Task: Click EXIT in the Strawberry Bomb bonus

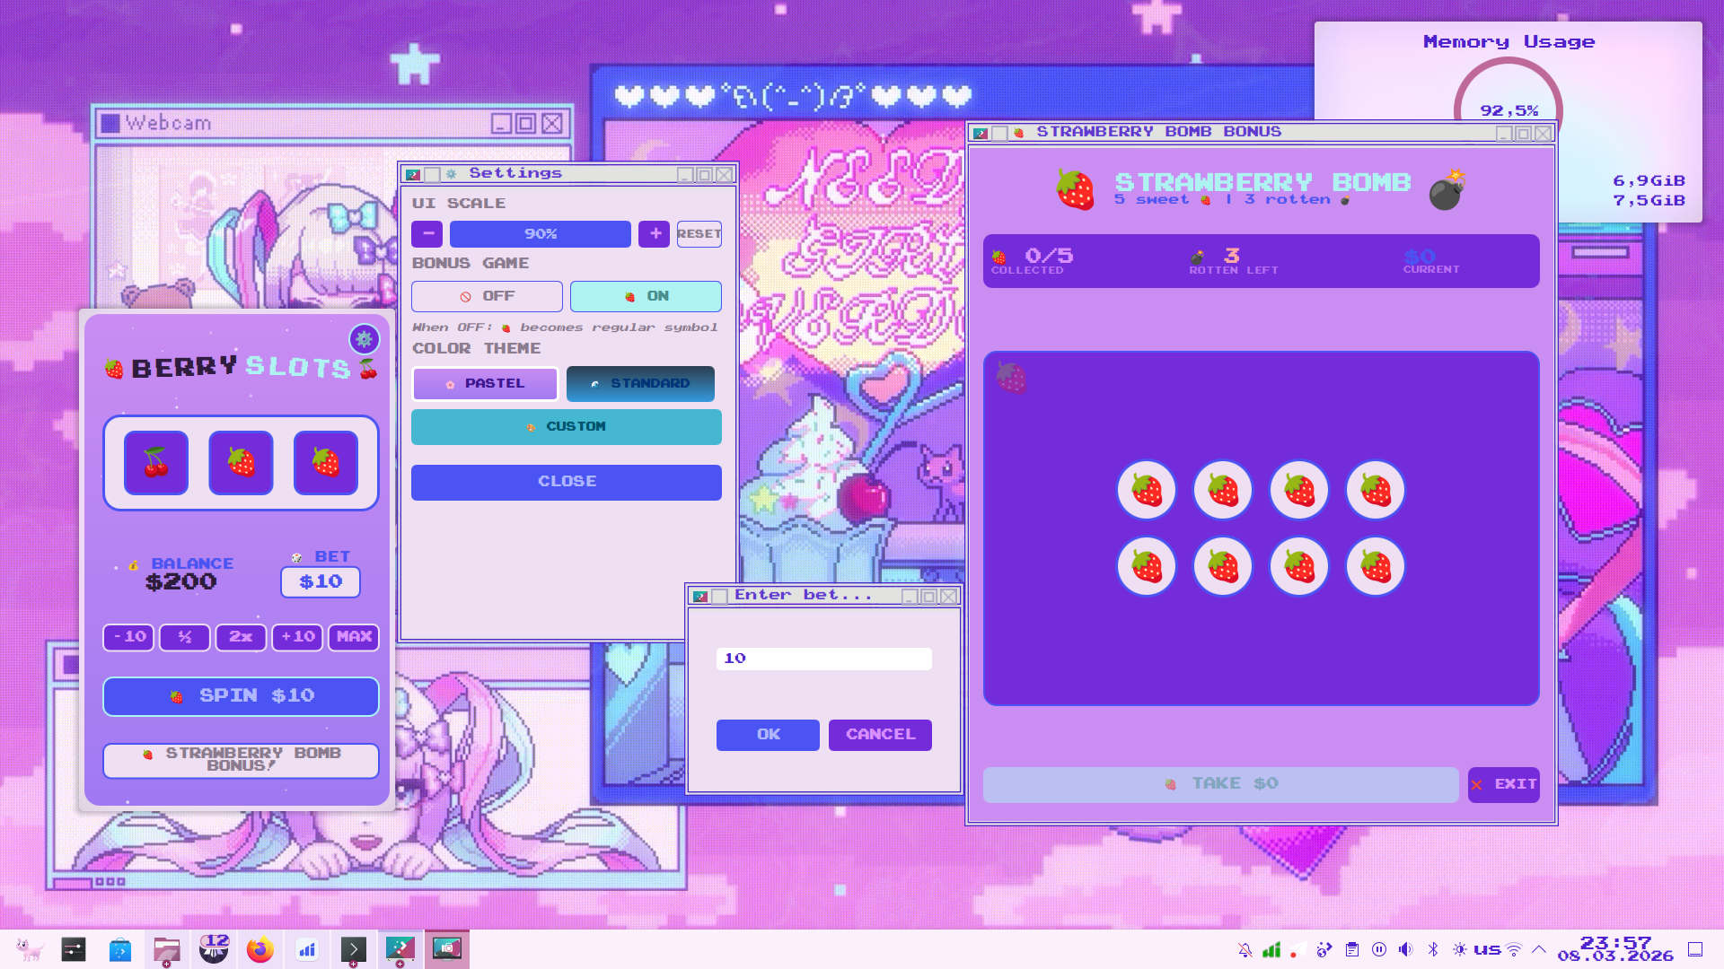Action: (x=1504, y=785)
